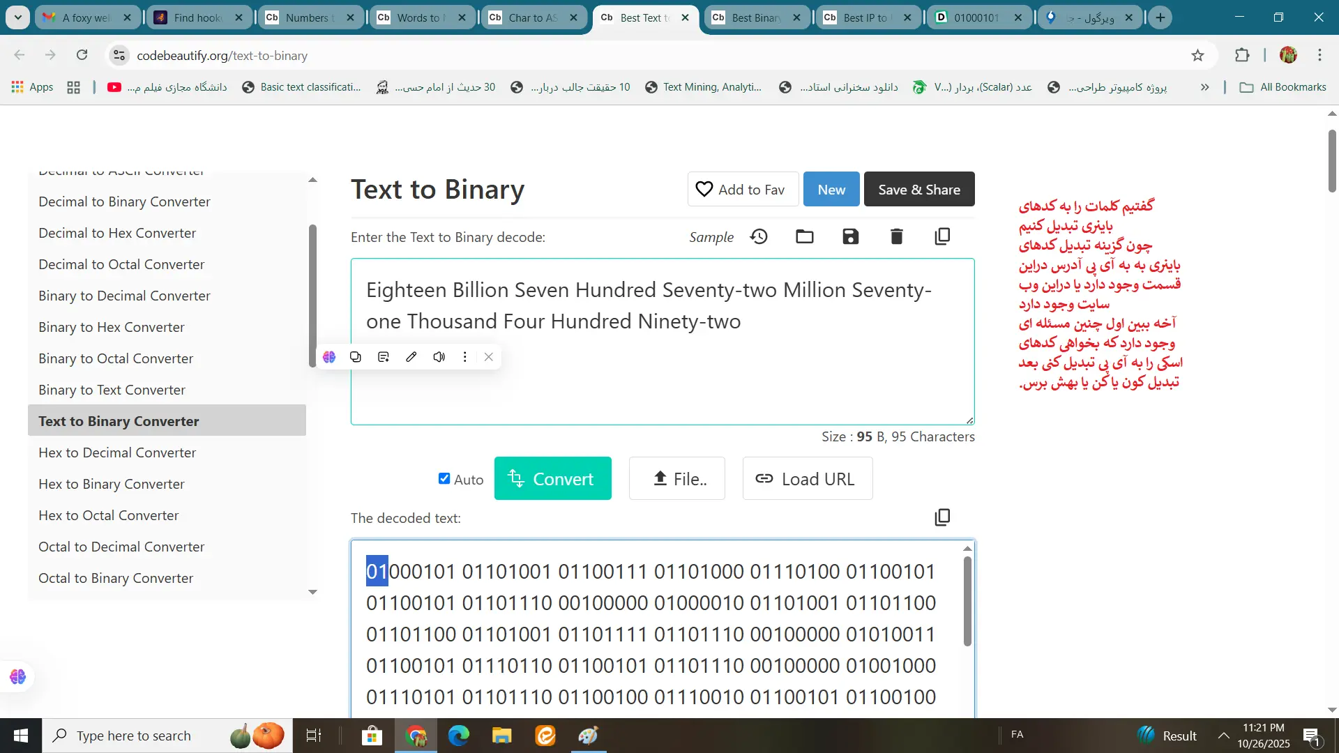Click the Load URL button
This screenshot has height=753, width=1339.
point(807,479)
